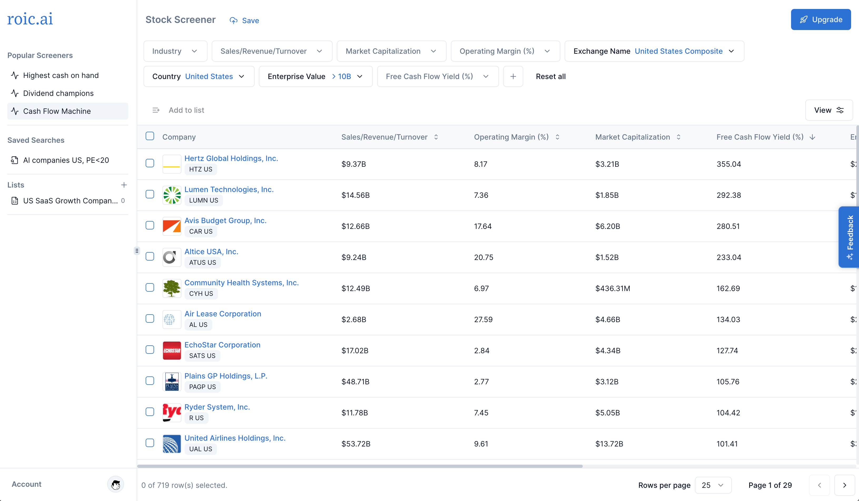
Task: Open Dividend champions screener
Action: (x=67, y=93)
